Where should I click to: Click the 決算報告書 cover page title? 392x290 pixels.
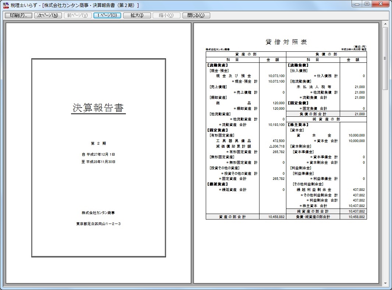click(x=98, y=108)
